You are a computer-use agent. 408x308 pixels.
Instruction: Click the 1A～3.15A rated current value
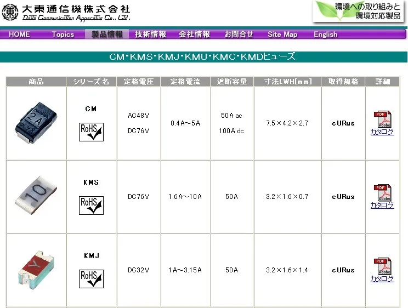tap(185, 270)
